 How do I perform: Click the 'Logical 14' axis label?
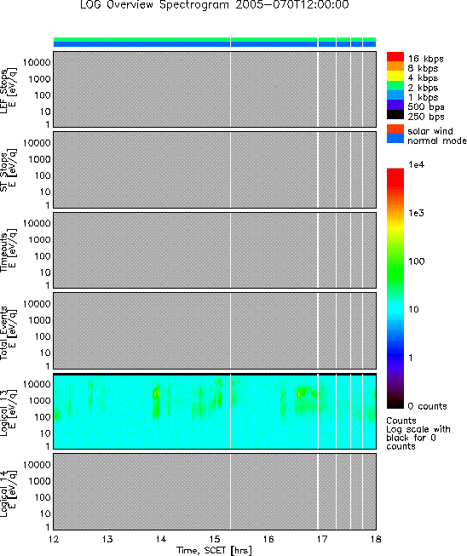4,494
